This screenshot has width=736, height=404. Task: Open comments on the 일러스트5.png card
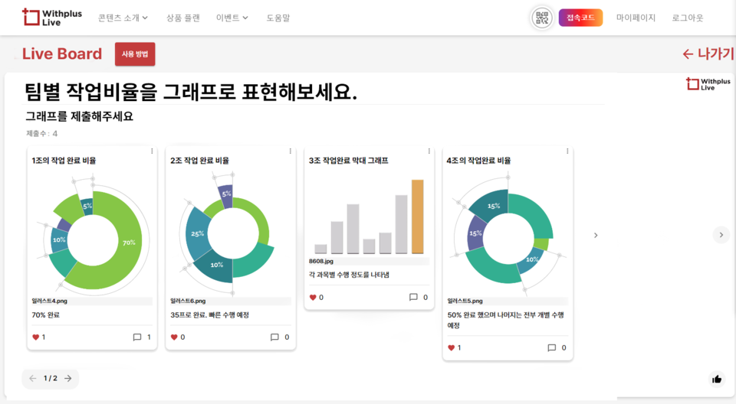(x=551, y=347)
